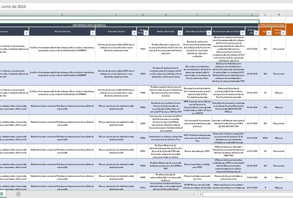Select column K header
Image resolution: width=293 pixels, height=198 pixels.
252,15
